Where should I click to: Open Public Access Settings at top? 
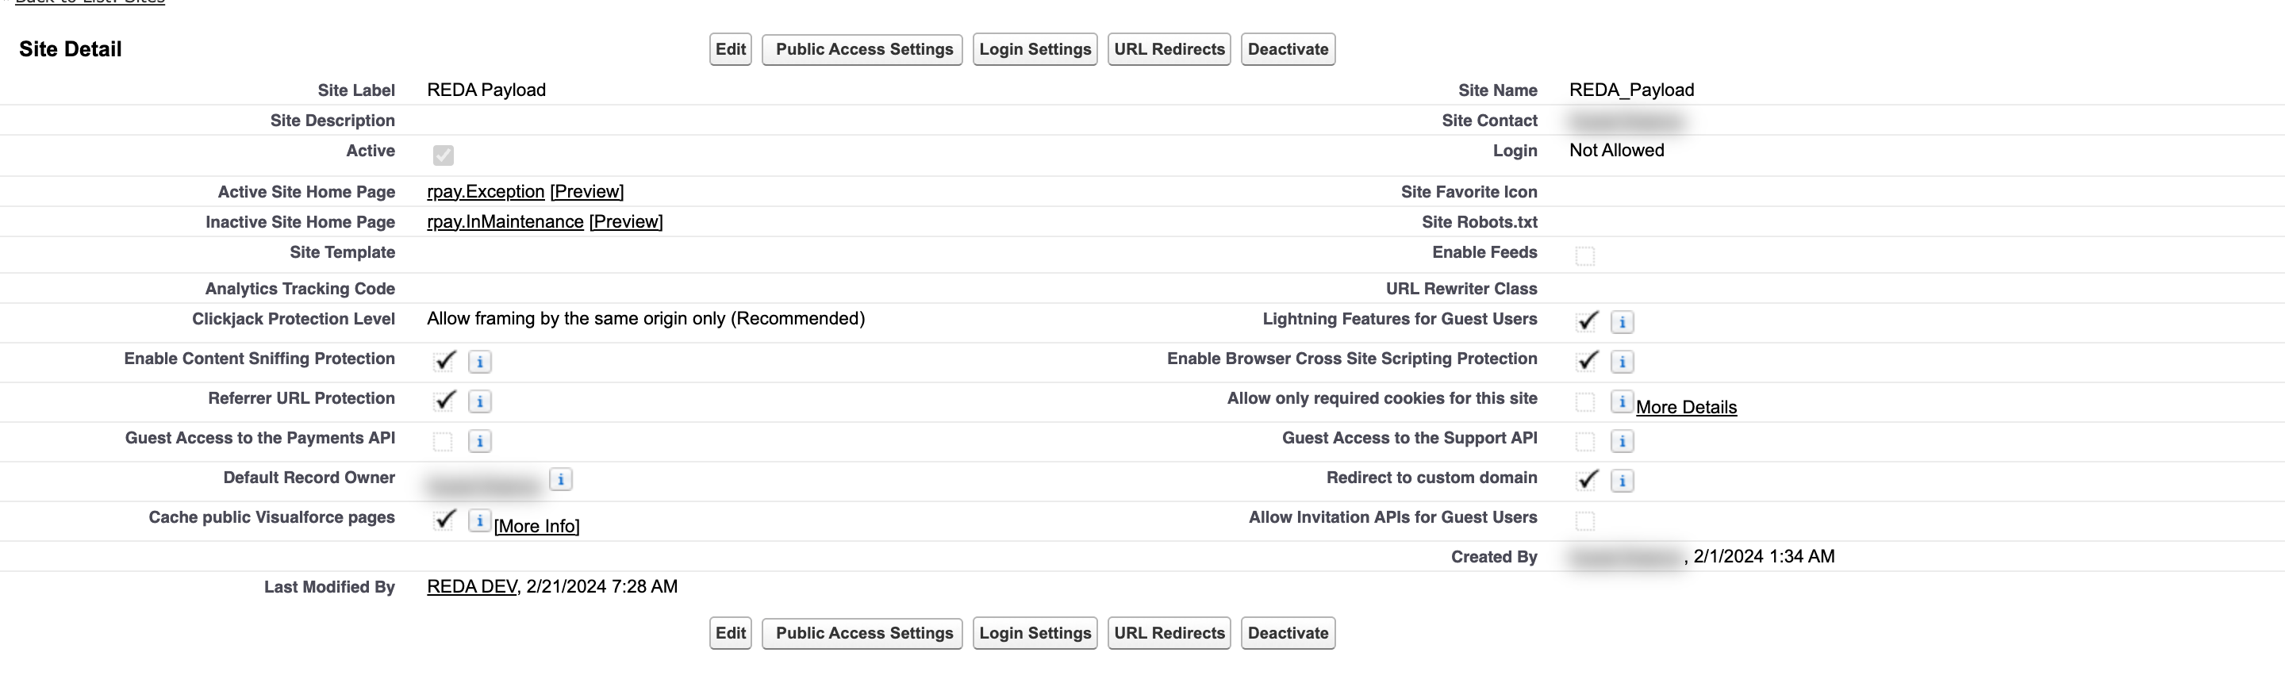pos(863,50)
